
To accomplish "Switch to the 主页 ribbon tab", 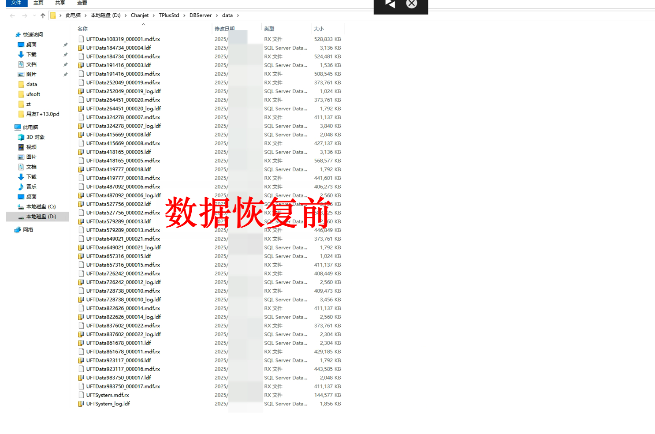I will coord(38,3).
